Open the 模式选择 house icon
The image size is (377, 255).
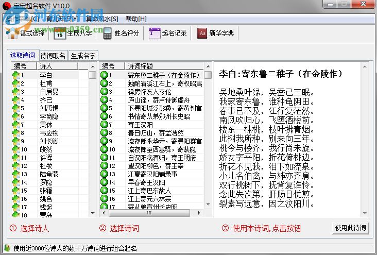12,33
